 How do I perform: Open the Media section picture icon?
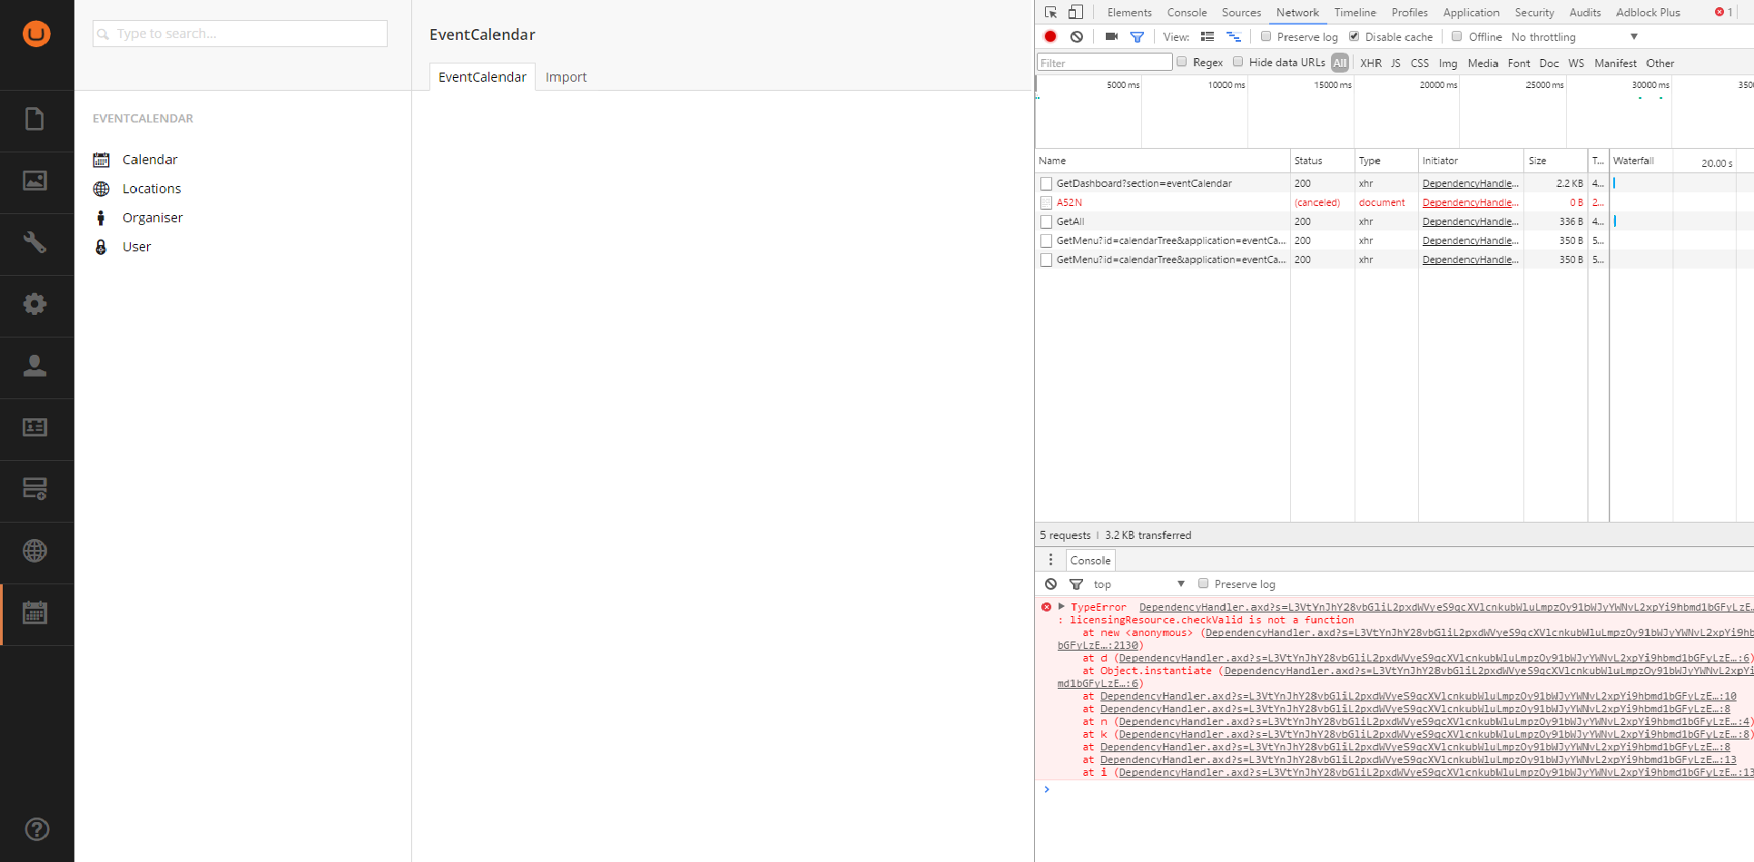pos(34,181)
